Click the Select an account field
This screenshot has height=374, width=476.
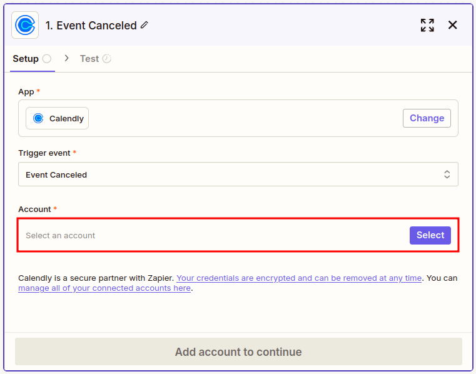[238, 235]
